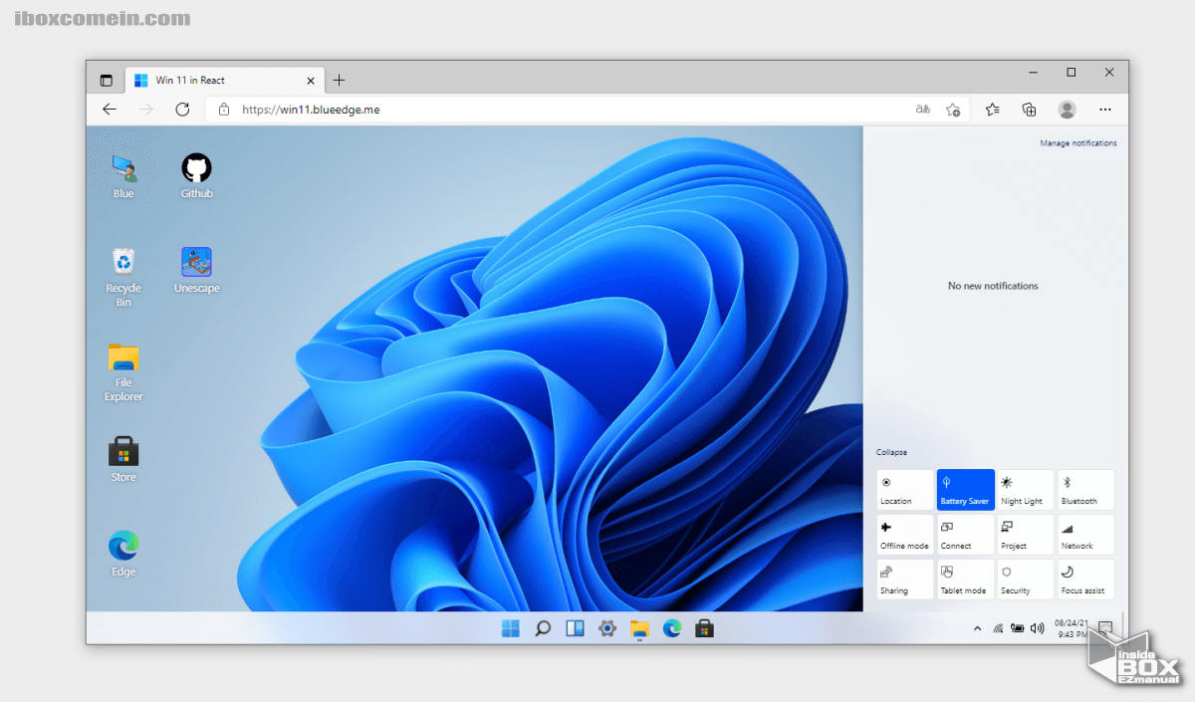The height and width of the screenshot is (702, 1195).
Task: Open Microsoft Store from the taskbar
Action: coord(704,628)
